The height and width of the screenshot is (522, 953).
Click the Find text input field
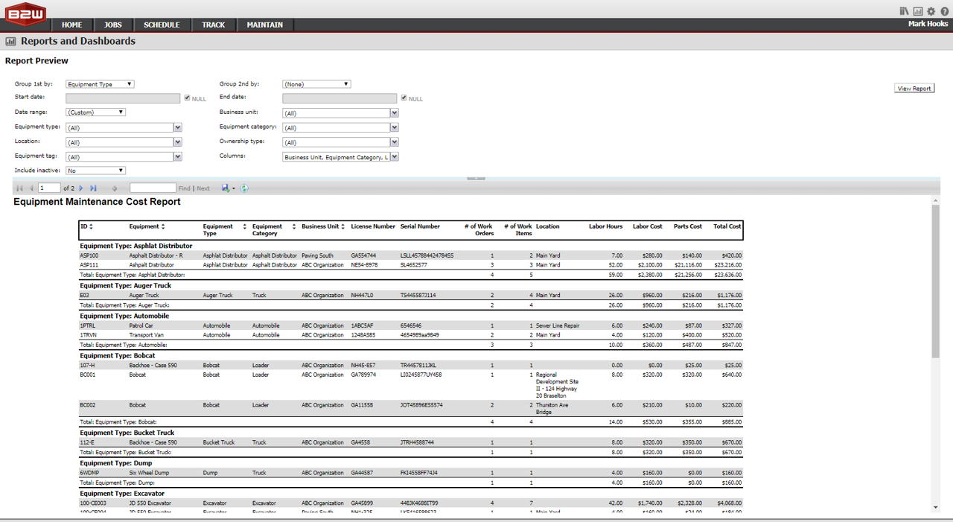153,188
